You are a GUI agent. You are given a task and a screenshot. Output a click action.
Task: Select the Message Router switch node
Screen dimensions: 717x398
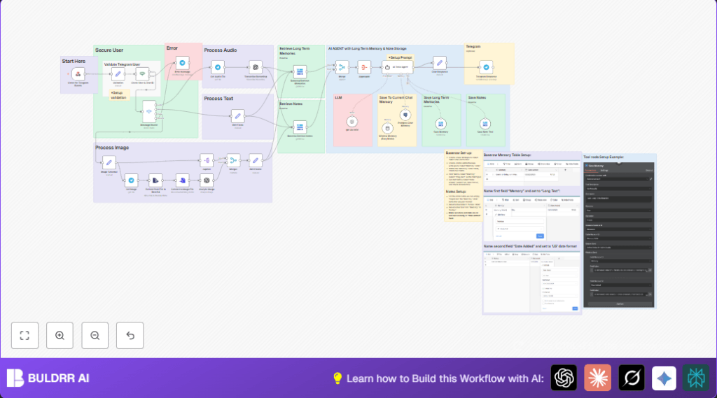pos(149,111)
